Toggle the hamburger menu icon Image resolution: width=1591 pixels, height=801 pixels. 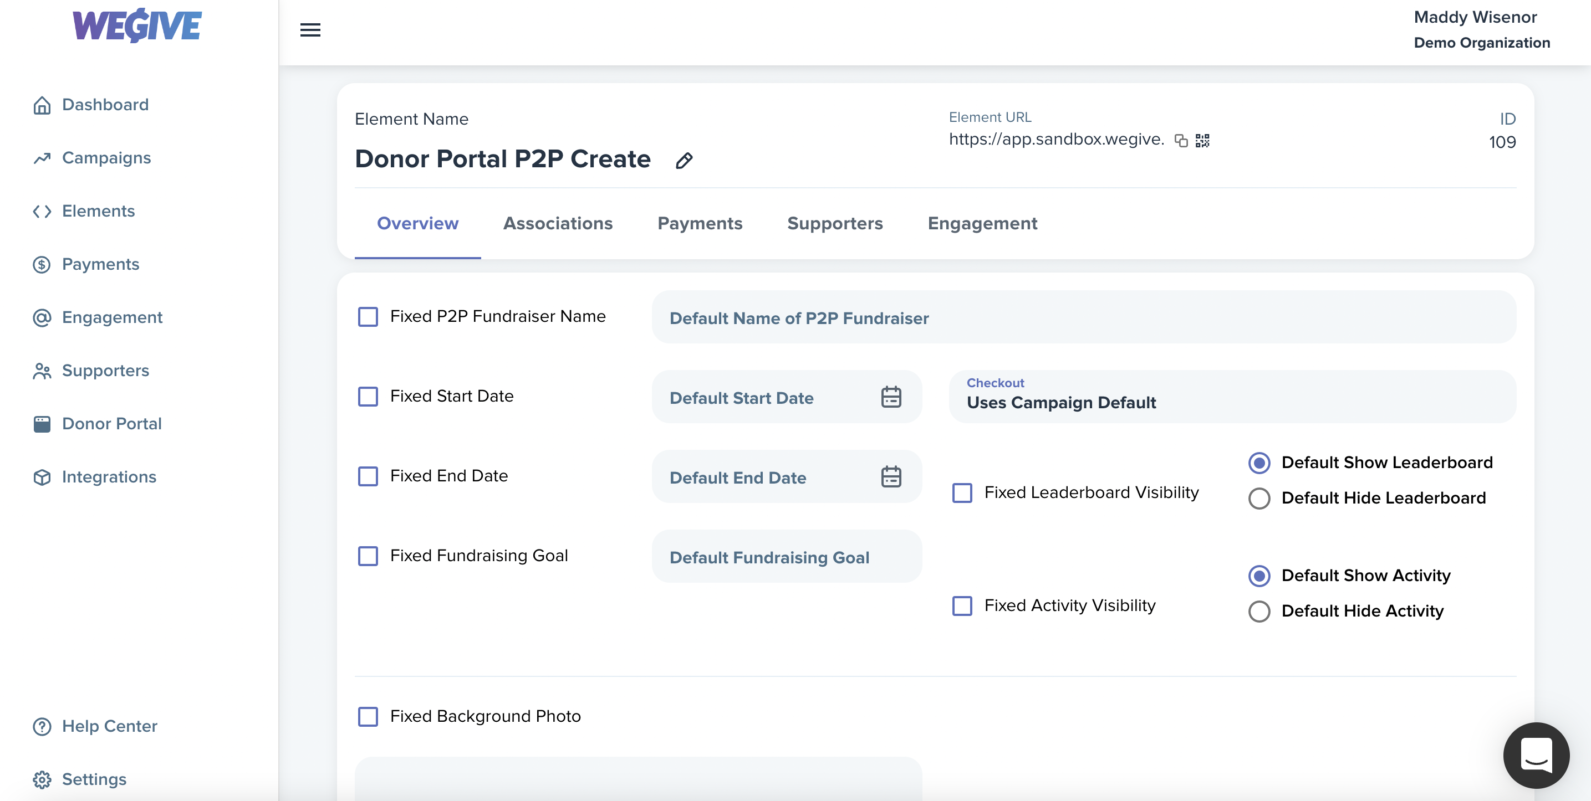[310, 29]
